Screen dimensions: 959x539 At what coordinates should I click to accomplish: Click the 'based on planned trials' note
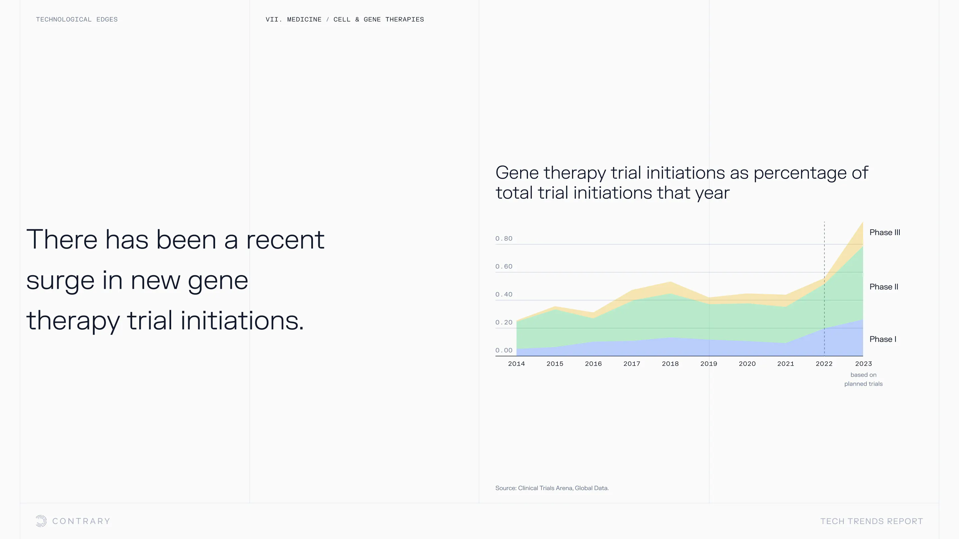(863, 379)
